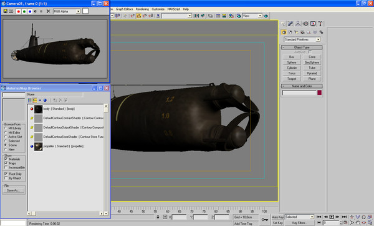Toggle the highlighted Angle Snap tool
The image size is (374, 226).
pyautogui.click(x=139, y=16)
